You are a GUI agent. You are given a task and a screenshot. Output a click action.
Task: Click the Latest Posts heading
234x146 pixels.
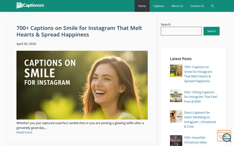181,59
